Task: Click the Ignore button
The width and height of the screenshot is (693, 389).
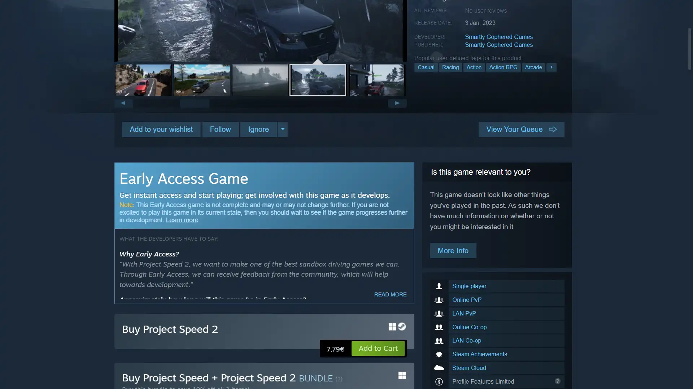Action: [x=258, y=129]
